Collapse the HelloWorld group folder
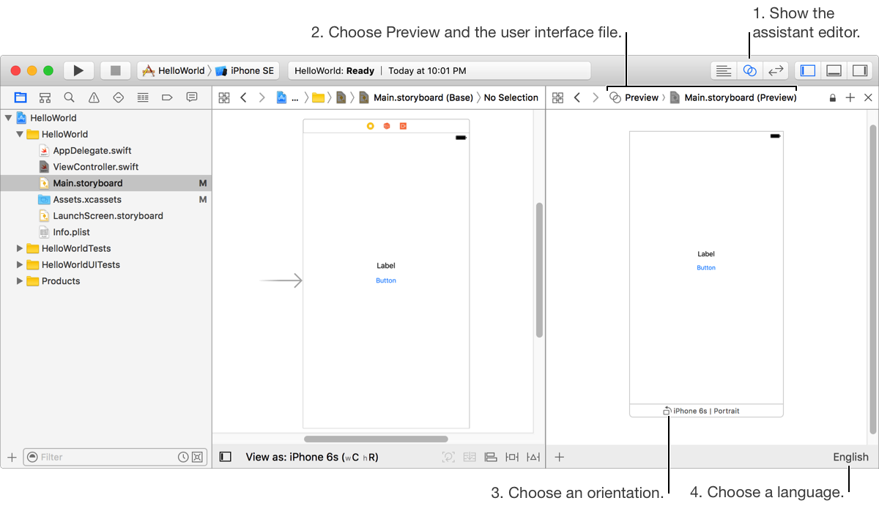Image resolution: width=879 pixels, height=506 pixels. tap(20, 134)
